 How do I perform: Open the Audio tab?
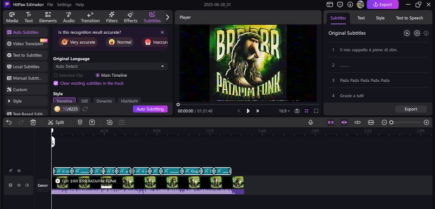(x=69, y=17)
